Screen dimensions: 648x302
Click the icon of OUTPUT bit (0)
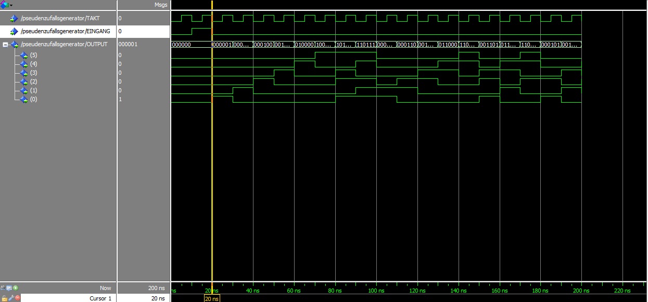pyautogui.click(x=23, y=99)
